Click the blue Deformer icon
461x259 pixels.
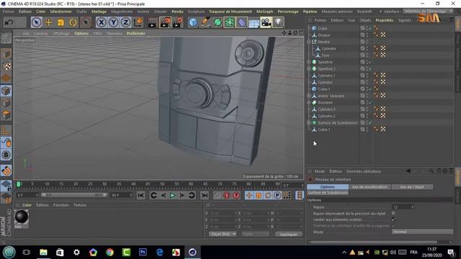pyautogui.click(x=242, y=22)
